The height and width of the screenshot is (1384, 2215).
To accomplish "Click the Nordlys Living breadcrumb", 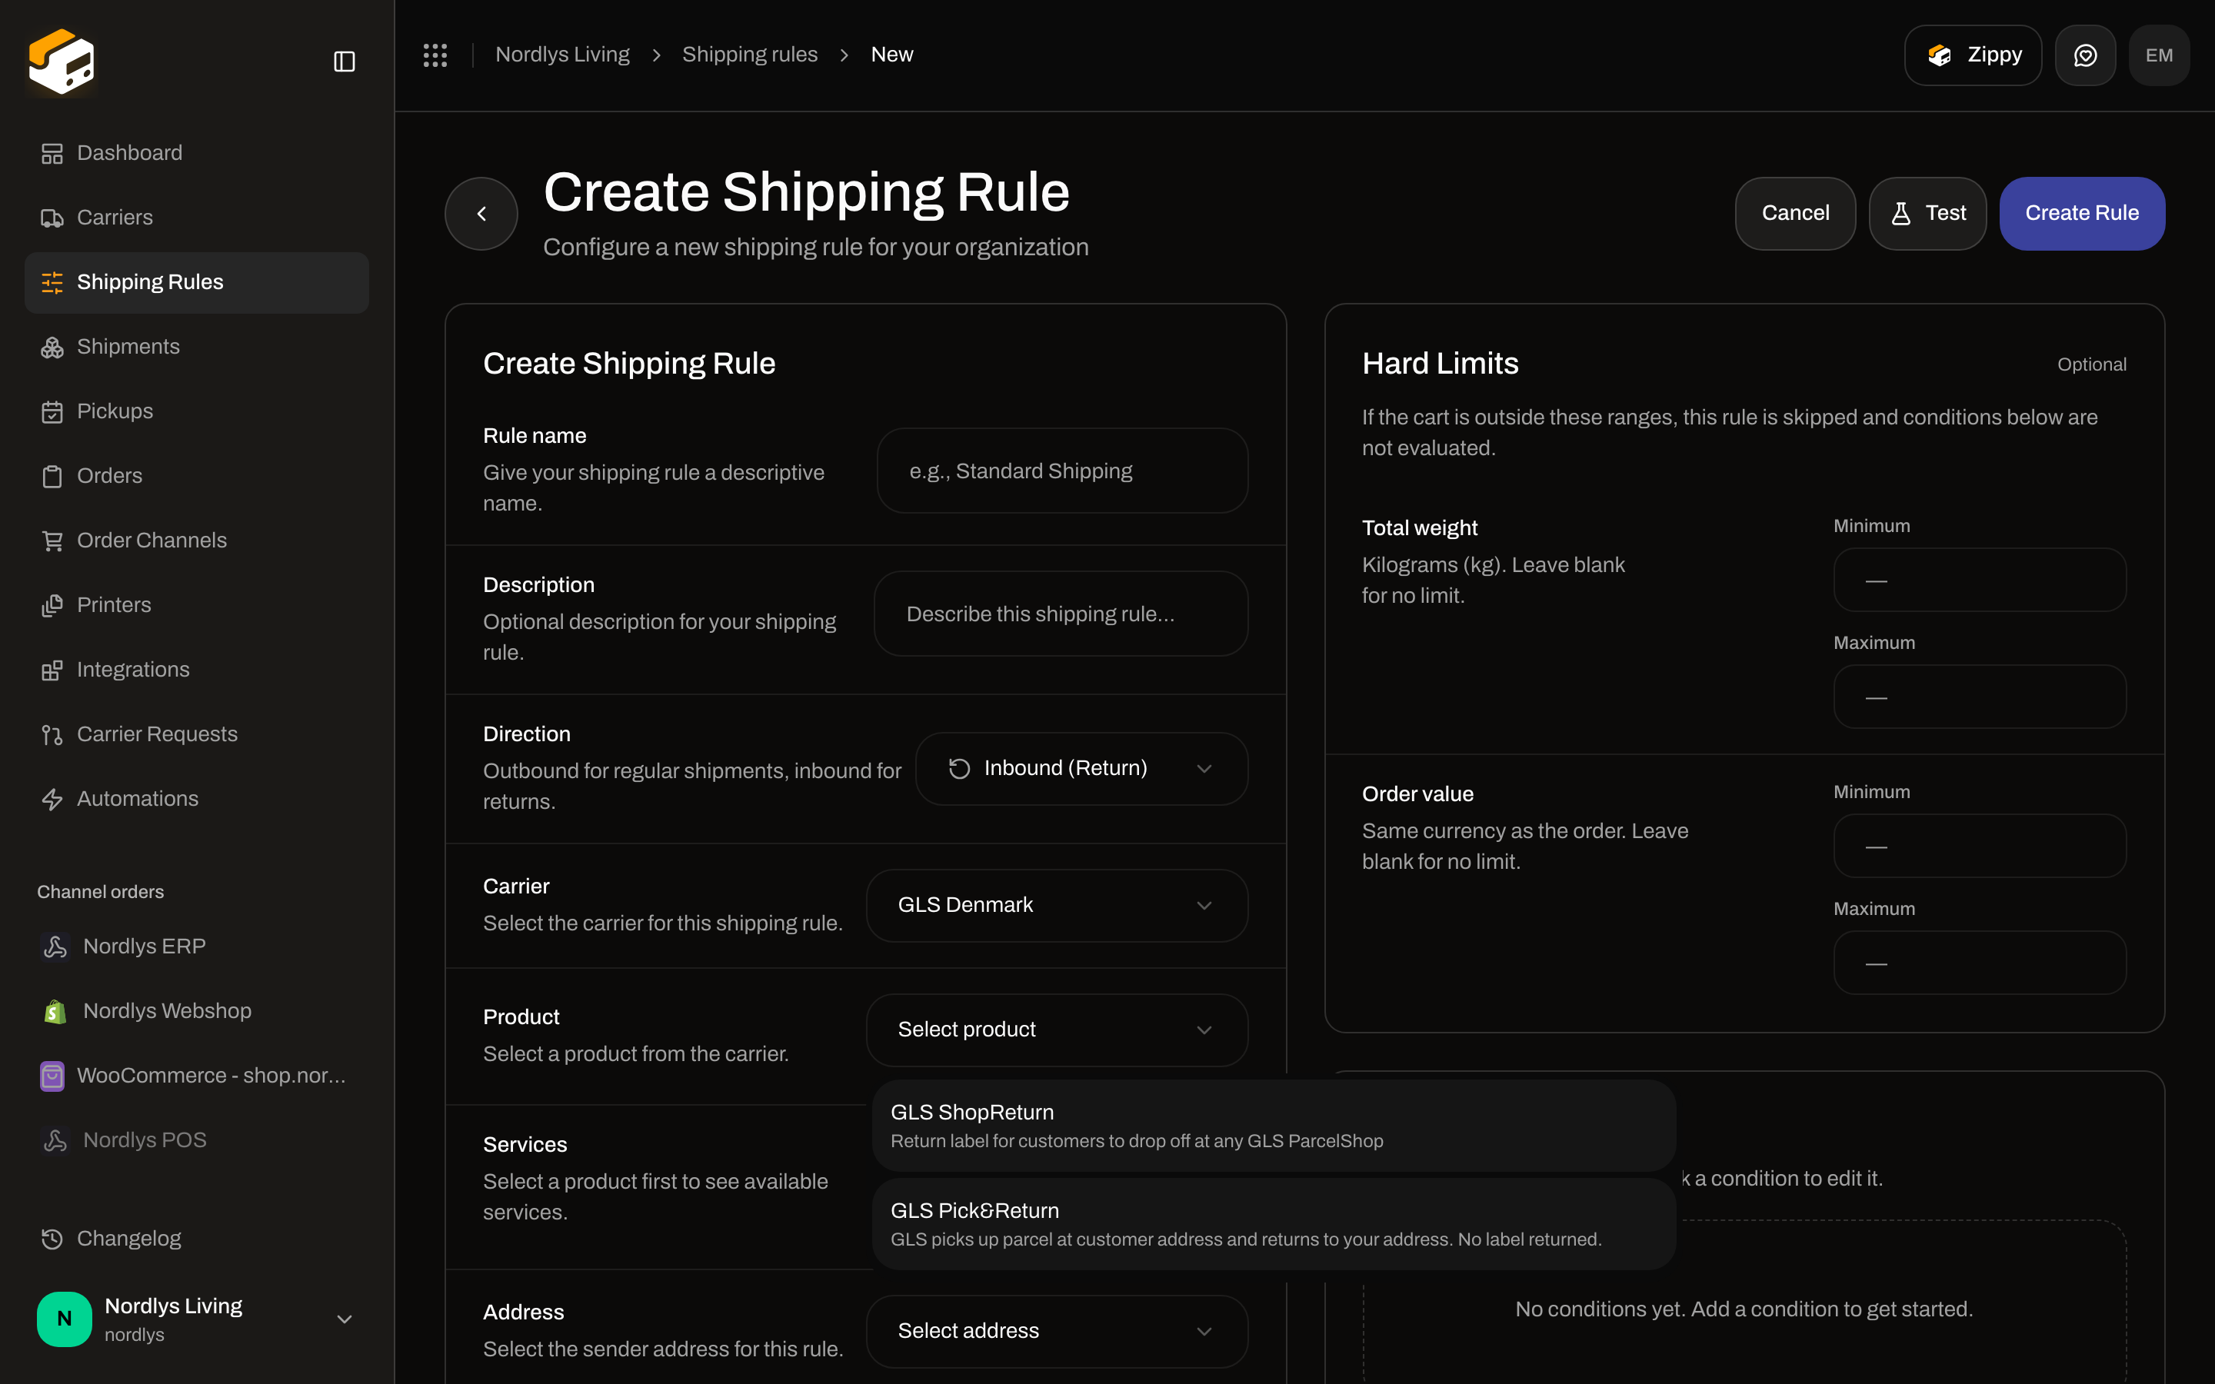I will pos(562,55).
